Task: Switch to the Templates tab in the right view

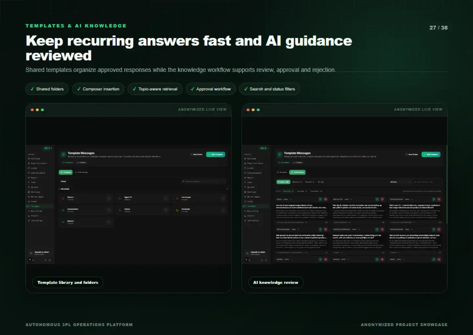Action: [x=282, y=172]
